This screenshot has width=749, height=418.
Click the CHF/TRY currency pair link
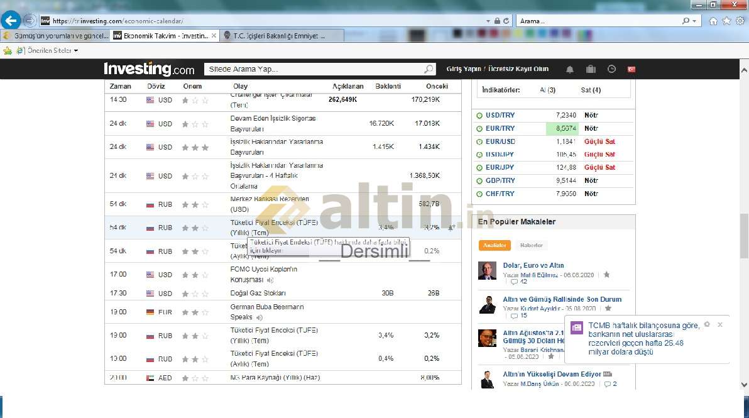(500, 194)
